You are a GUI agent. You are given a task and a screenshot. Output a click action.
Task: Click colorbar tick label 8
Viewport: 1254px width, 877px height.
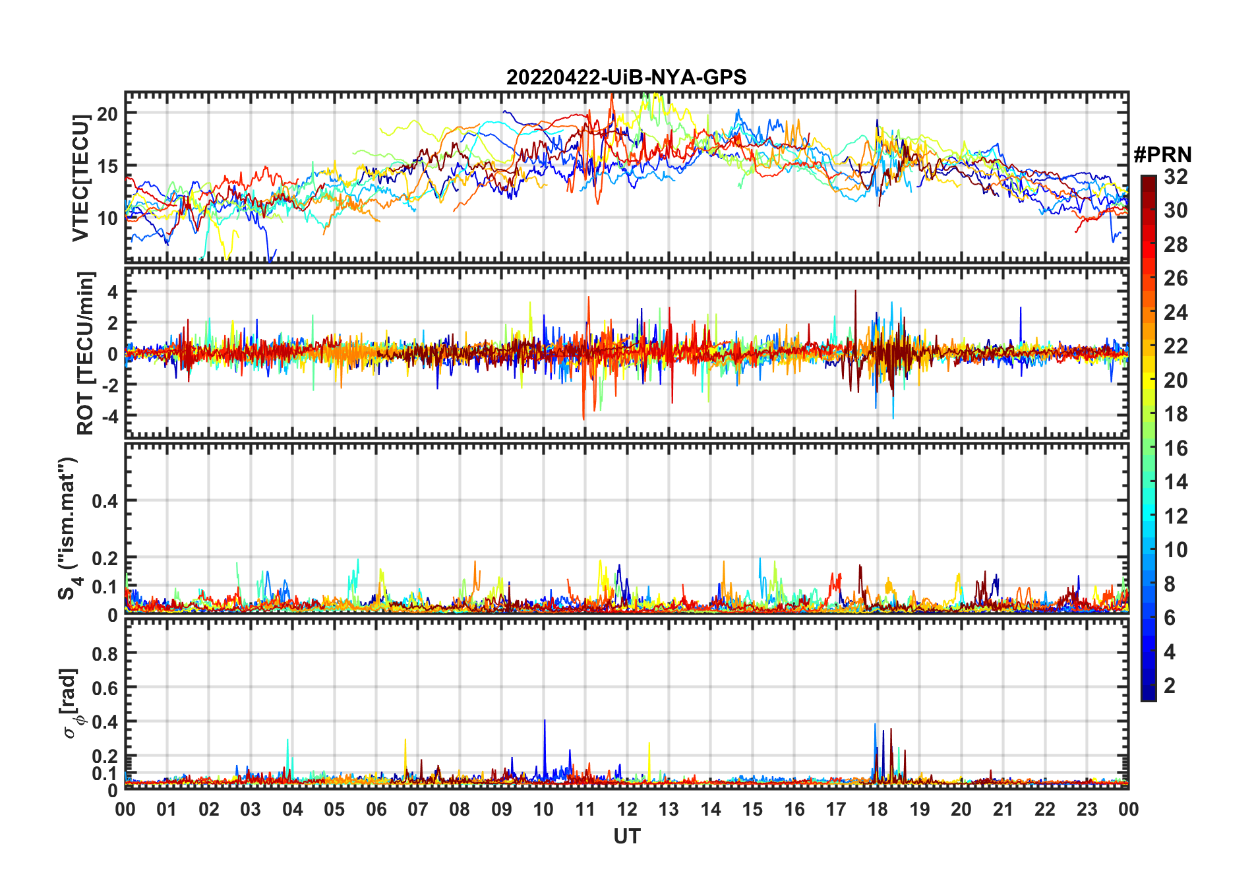click(1170, 584)
